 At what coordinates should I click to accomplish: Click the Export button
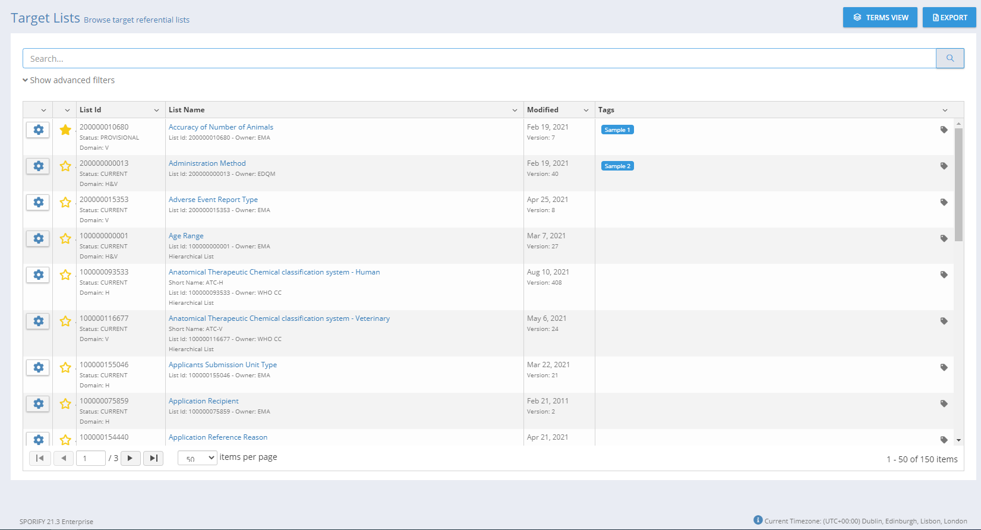[x=949, y=17]
